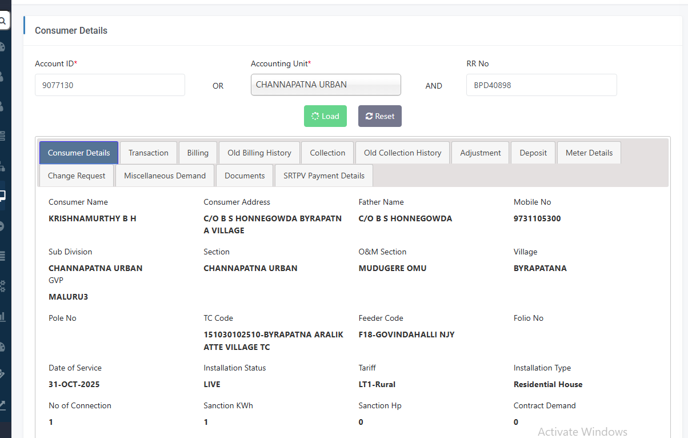
Task: Open the Old Billing History tab
Action: [x=259, y=153]
